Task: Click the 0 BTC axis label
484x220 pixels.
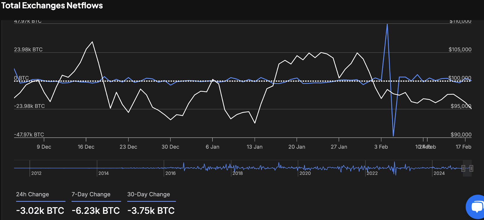Action: click(21, 78)
